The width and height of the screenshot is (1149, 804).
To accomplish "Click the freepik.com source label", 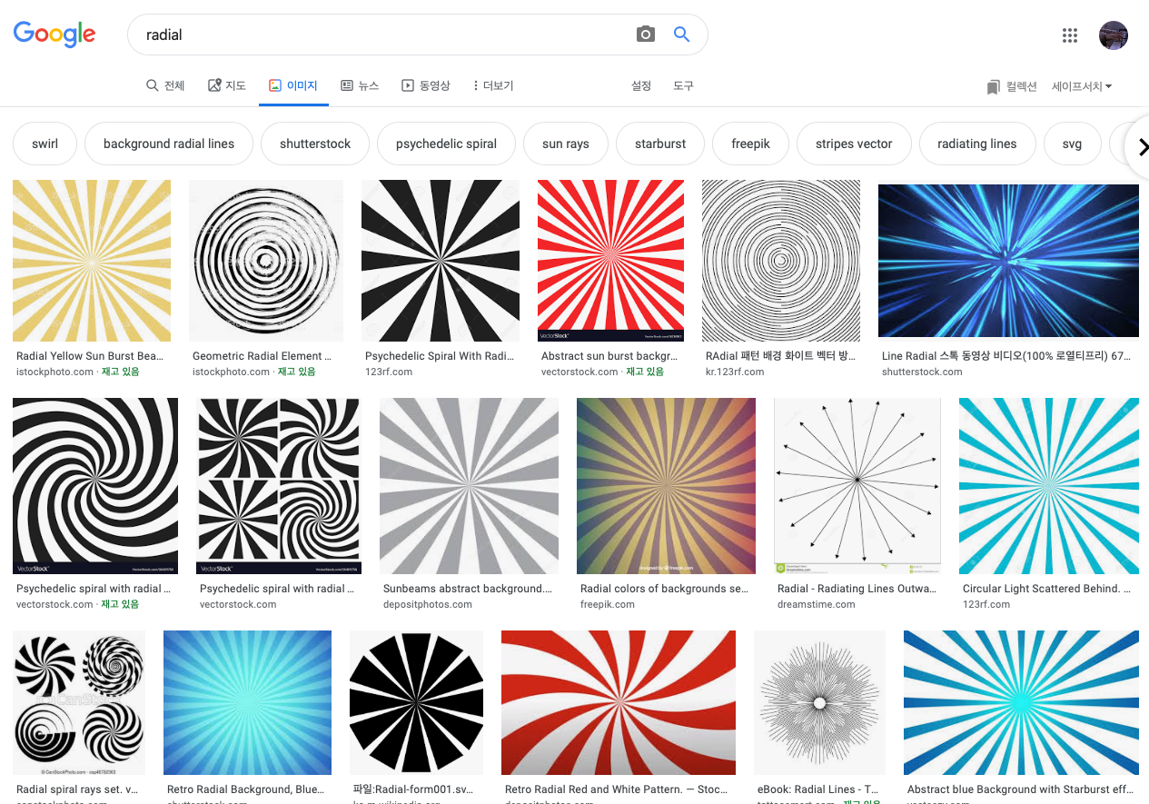I will [608, 604].
